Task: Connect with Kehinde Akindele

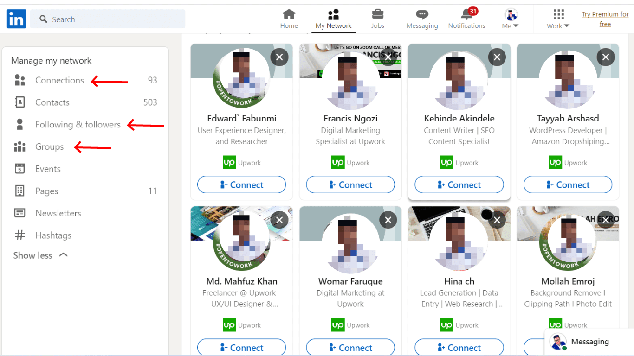Action: pyautogui.click(x=459, y=184)
